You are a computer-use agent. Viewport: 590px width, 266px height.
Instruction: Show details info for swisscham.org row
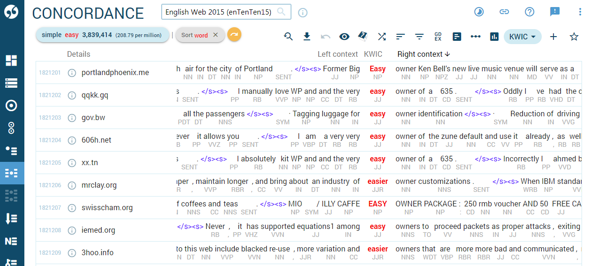pos(72,207)
